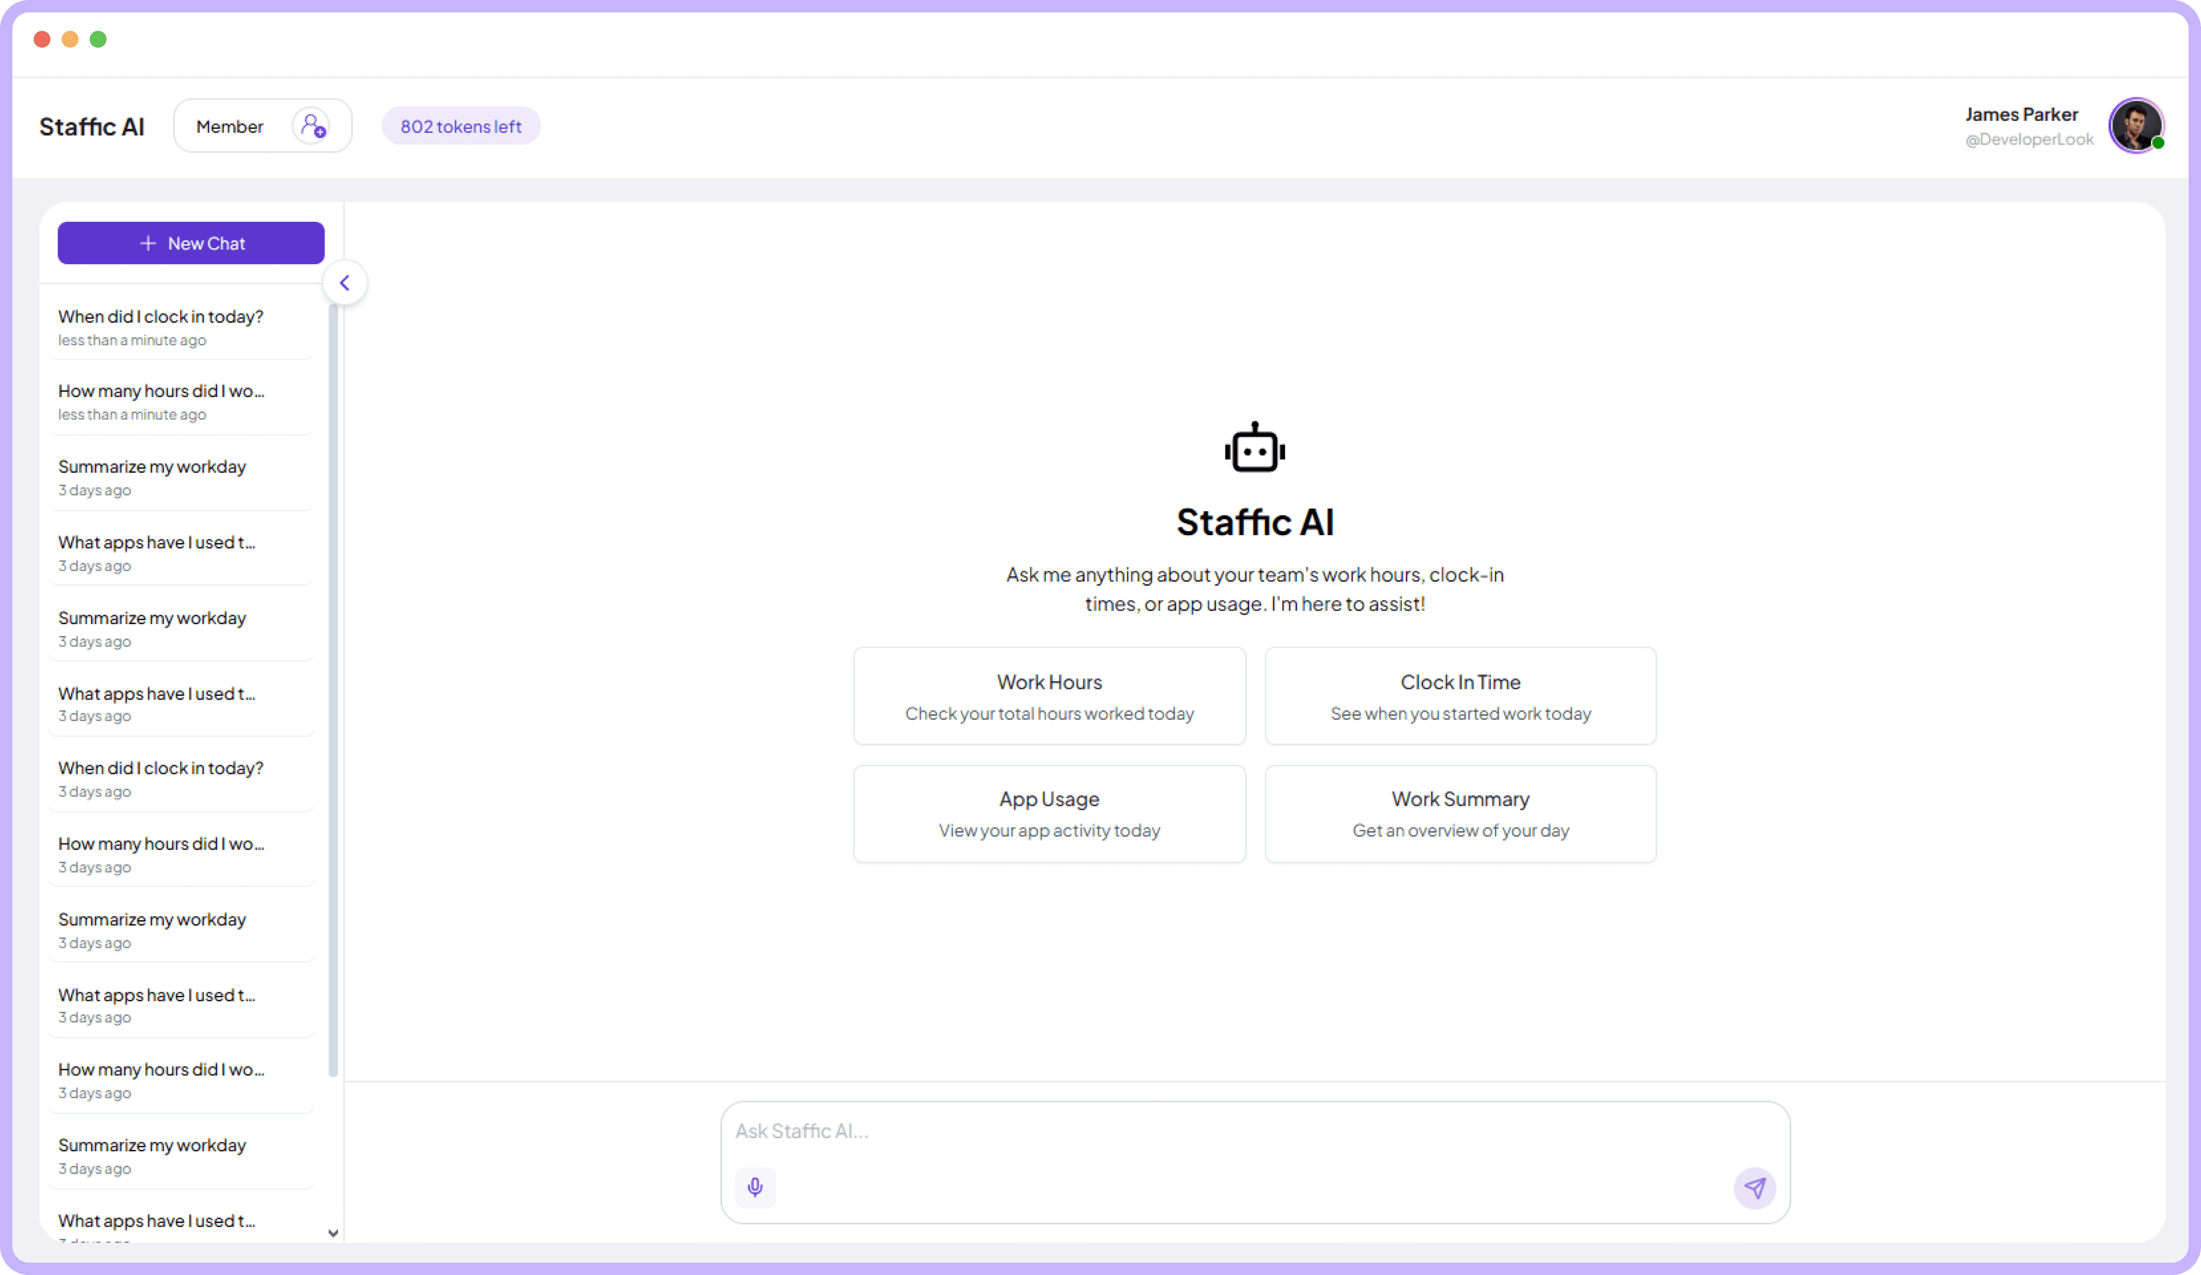Open the Member badge selector
The image size is (2201, 1275).
(230, 125)
